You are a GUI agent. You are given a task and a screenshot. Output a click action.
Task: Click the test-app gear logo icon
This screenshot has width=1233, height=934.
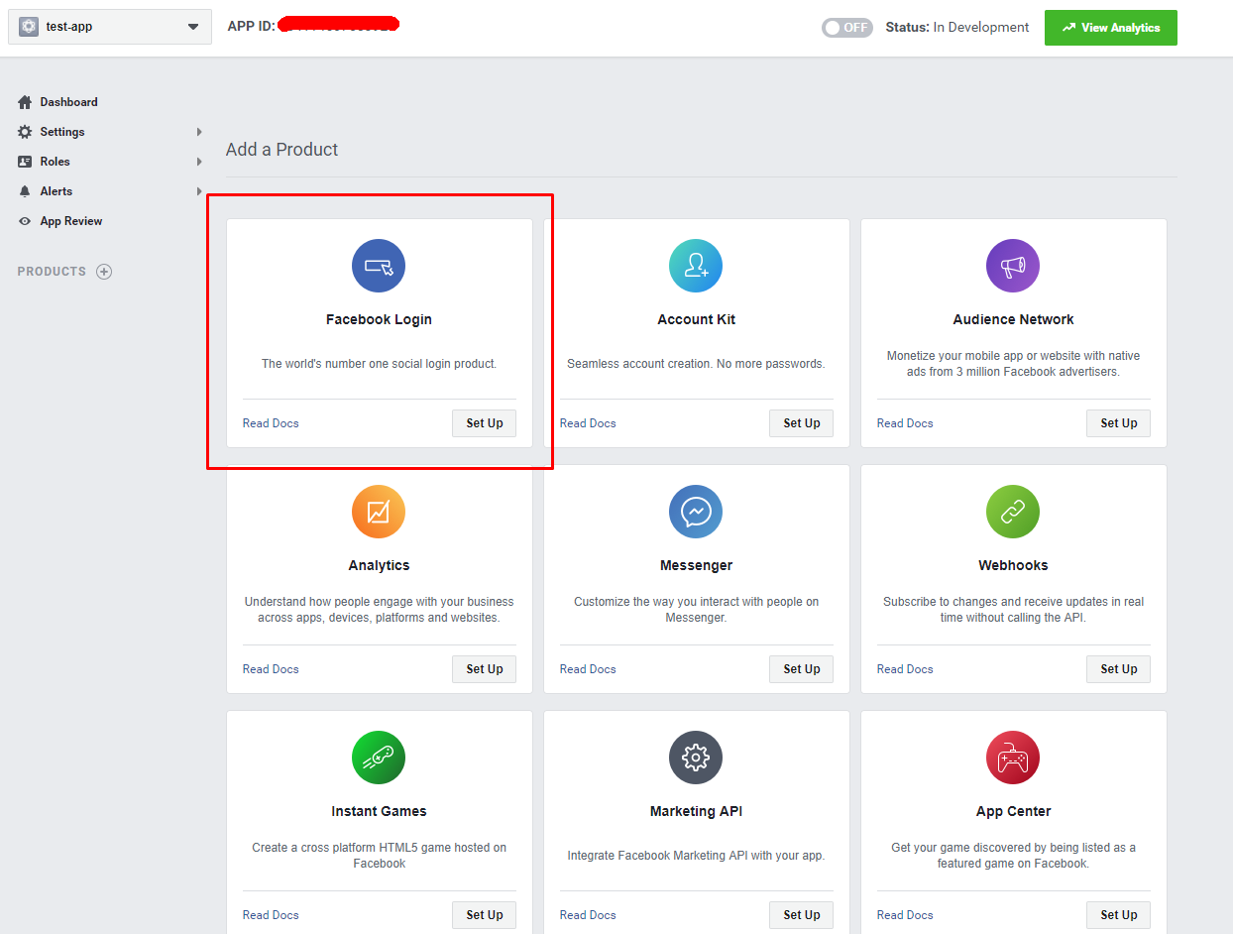click(29, 27)
